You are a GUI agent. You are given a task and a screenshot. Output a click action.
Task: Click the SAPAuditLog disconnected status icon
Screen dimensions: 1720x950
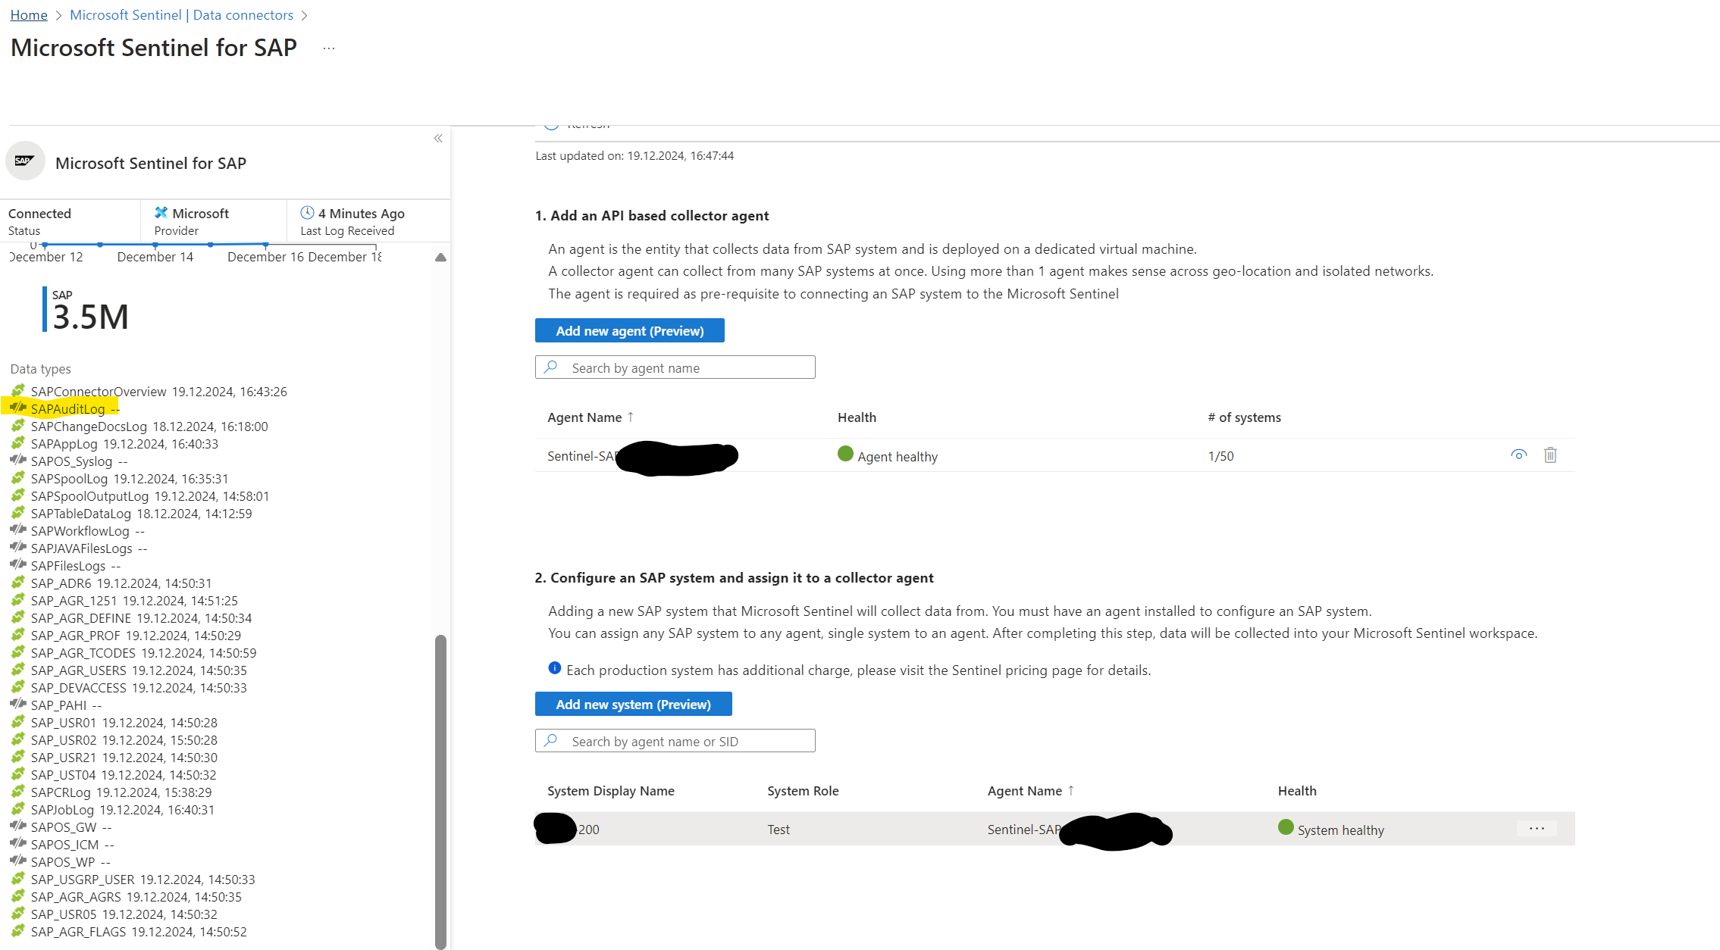(18, 408)
